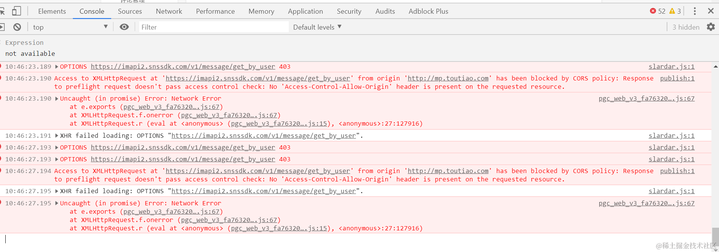Open get_by_user URL in 10:46:27.195 XHR entry
Screen dimensions: 719x252
264,191
